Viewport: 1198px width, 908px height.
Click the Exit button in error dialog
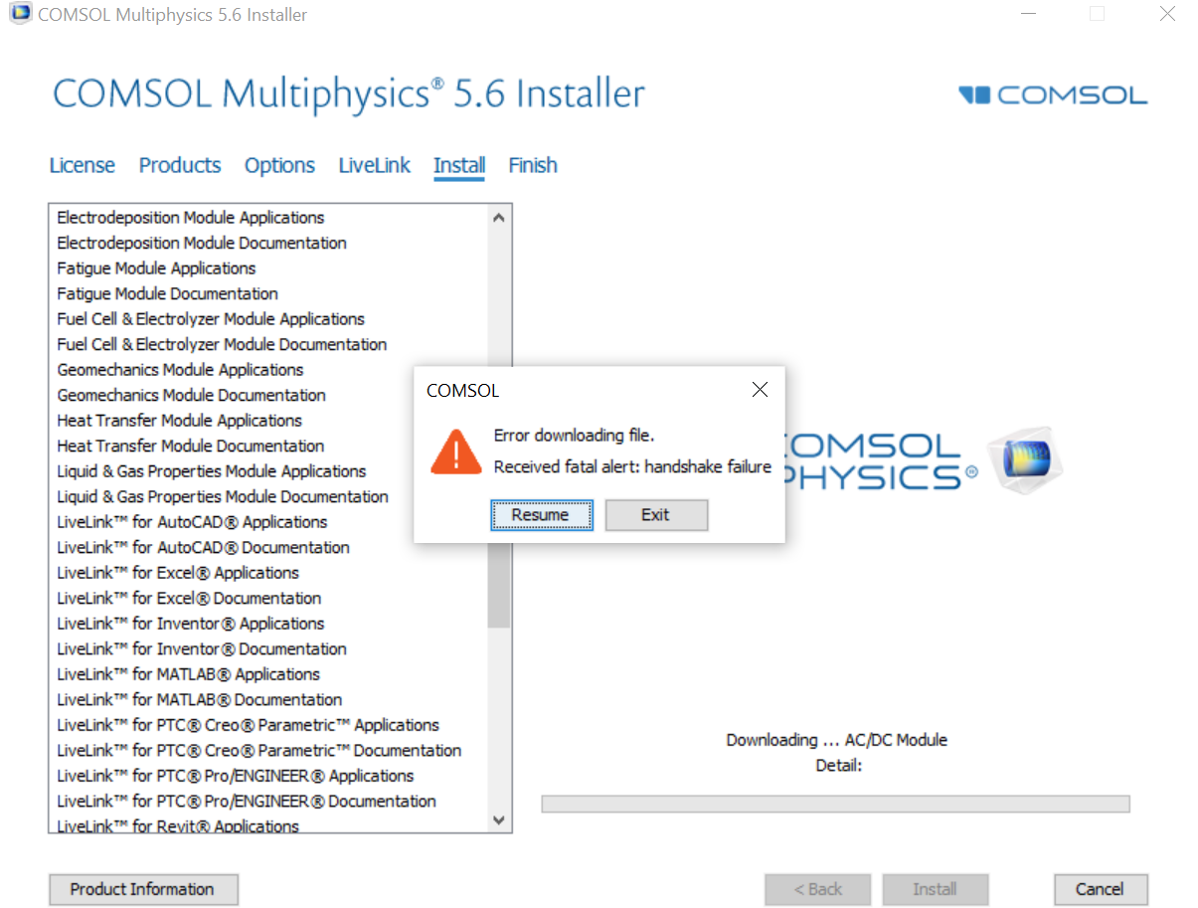[656, 515]
